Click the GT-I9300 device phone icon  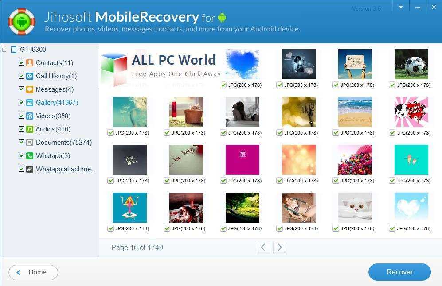pos(14,50)
